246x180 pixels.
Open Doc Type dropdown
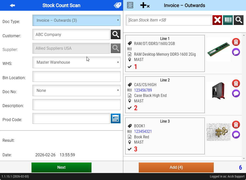(x=76, y=20)
